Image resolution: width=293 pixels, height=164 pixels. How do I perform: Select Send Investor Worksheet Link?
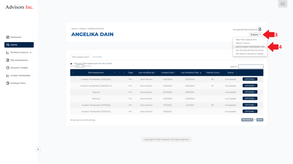tap(250, 47)
